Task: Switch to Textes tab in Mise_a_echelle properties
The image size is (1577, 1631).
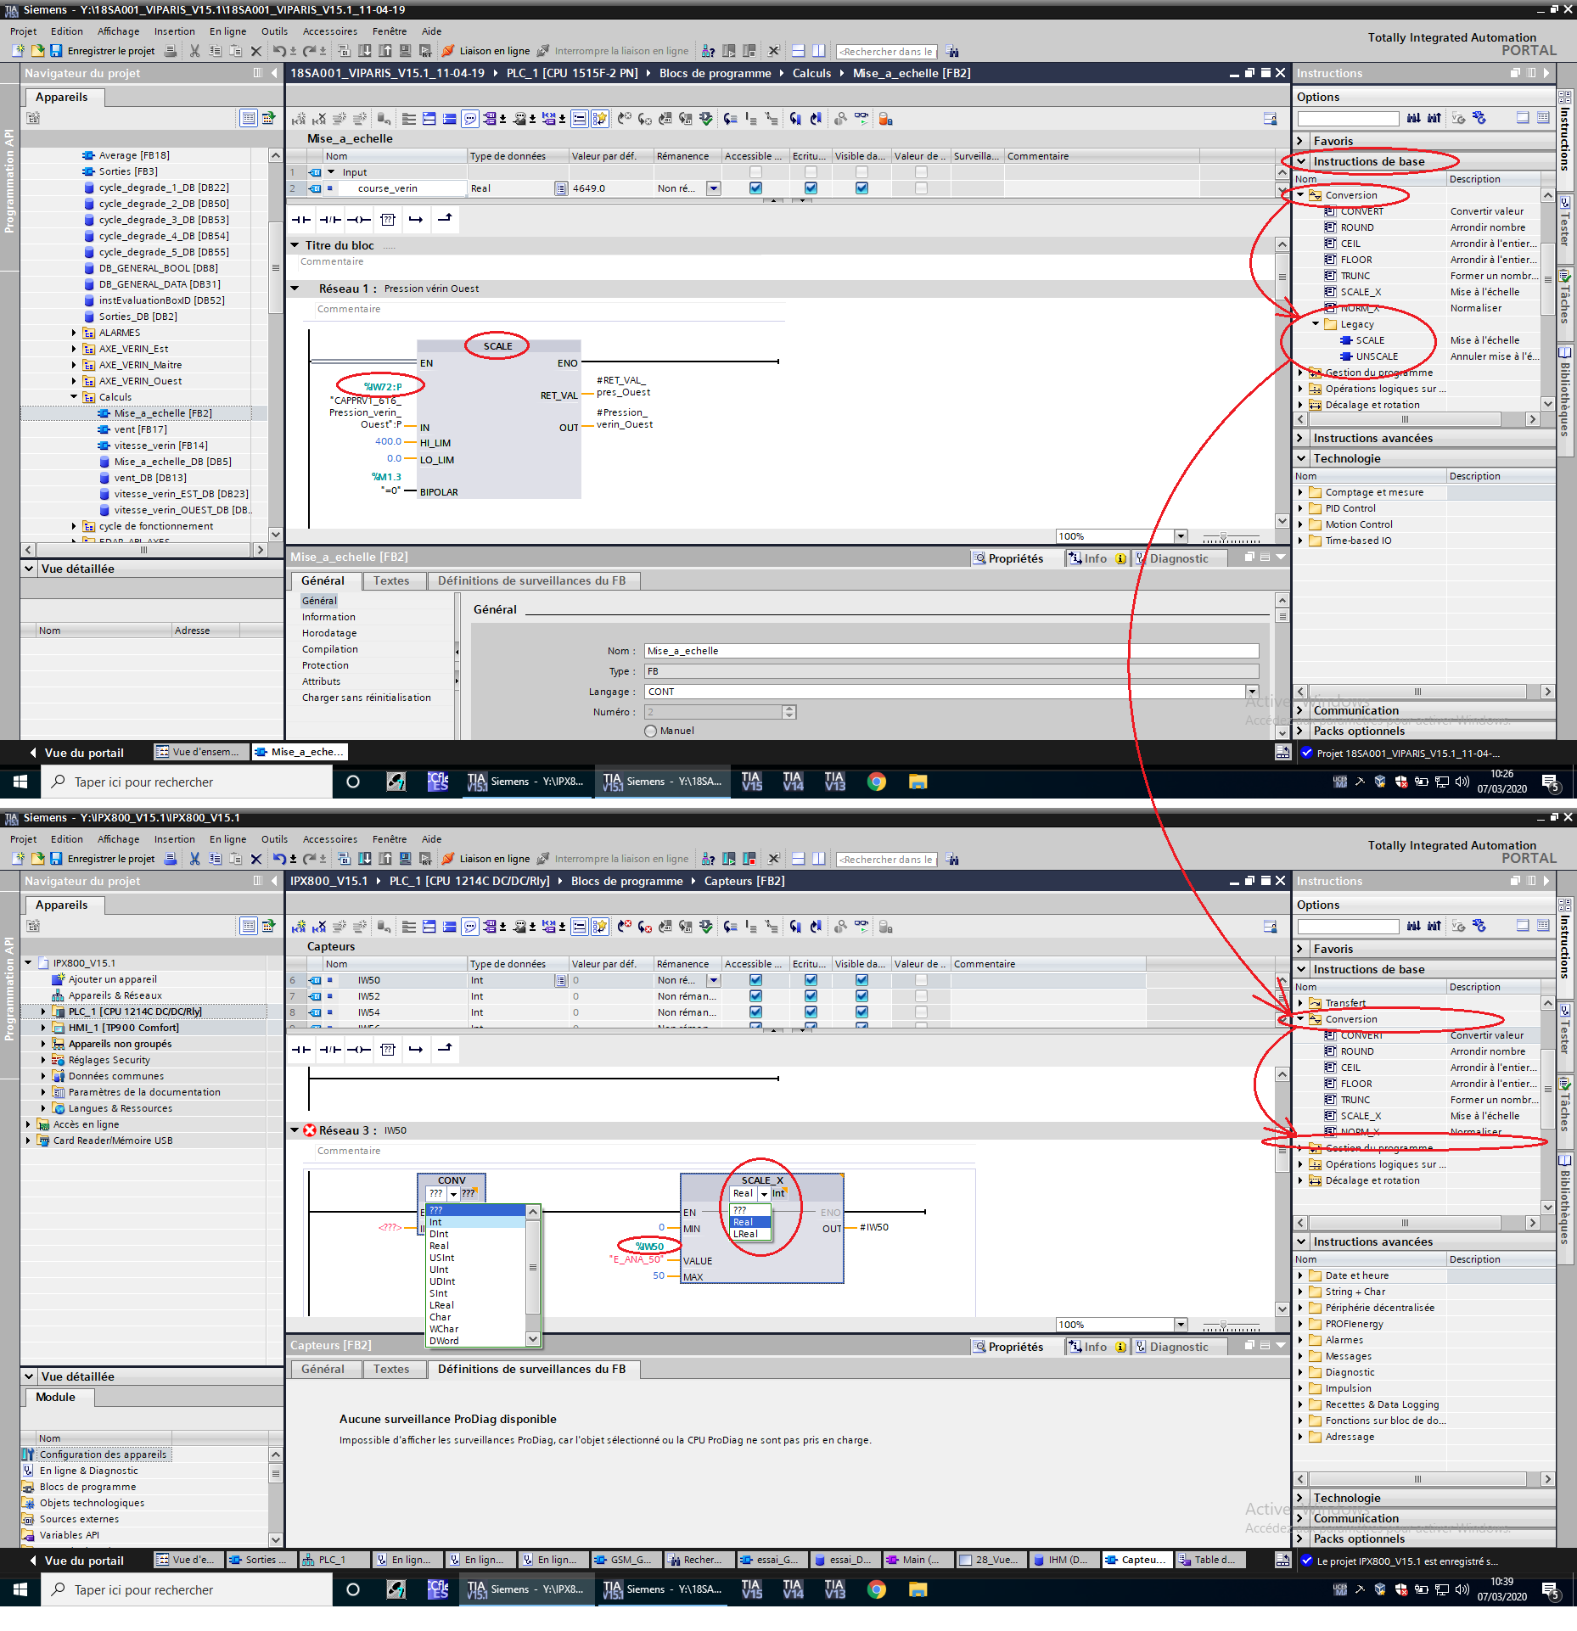Action: point(391,581)
